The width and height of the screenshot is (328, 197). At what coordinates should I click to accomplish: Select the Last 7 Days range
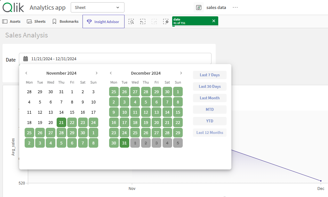point(210,75)
